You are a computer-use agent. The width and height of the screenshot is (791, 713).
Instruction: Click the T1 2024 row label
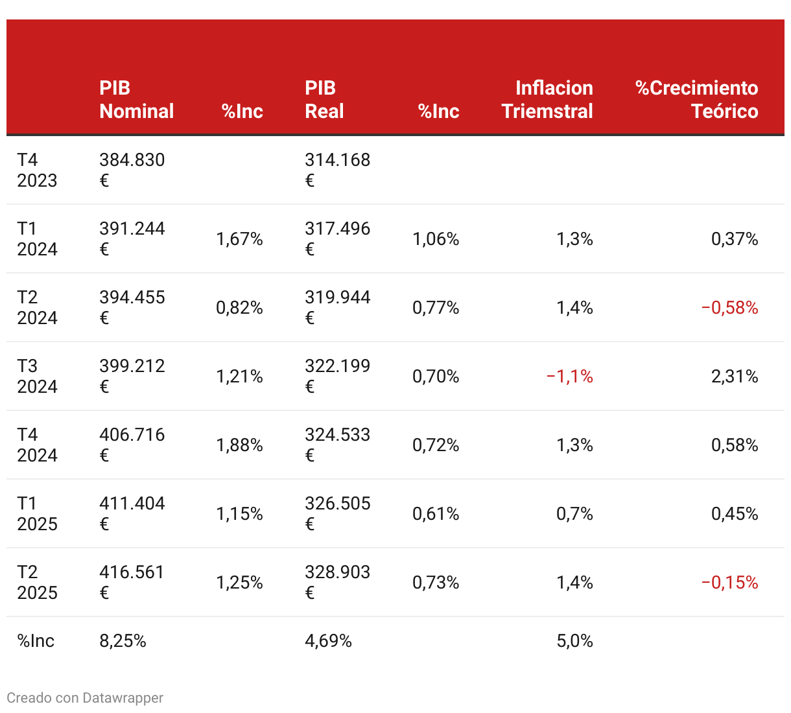37,239
